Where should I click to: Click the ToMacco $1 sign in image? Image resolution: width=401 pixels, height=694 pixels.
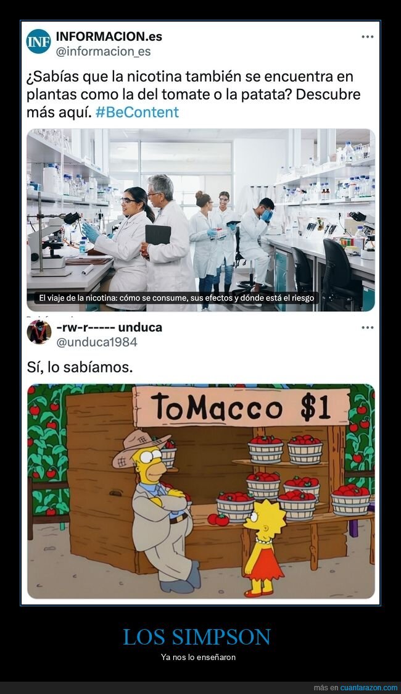click(x=241, y=407)
